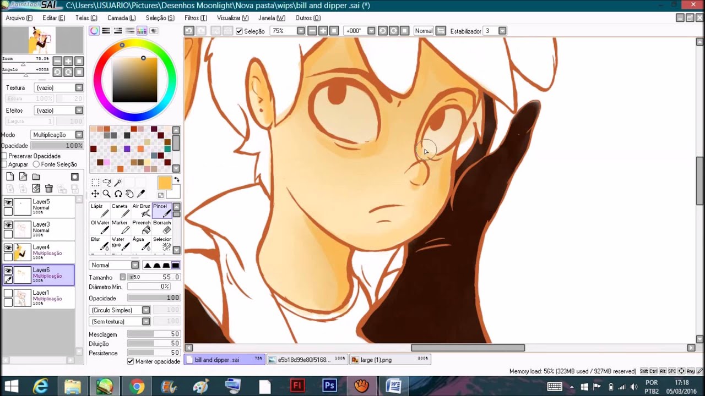Open the Filtros menu

tap(196, 18)
